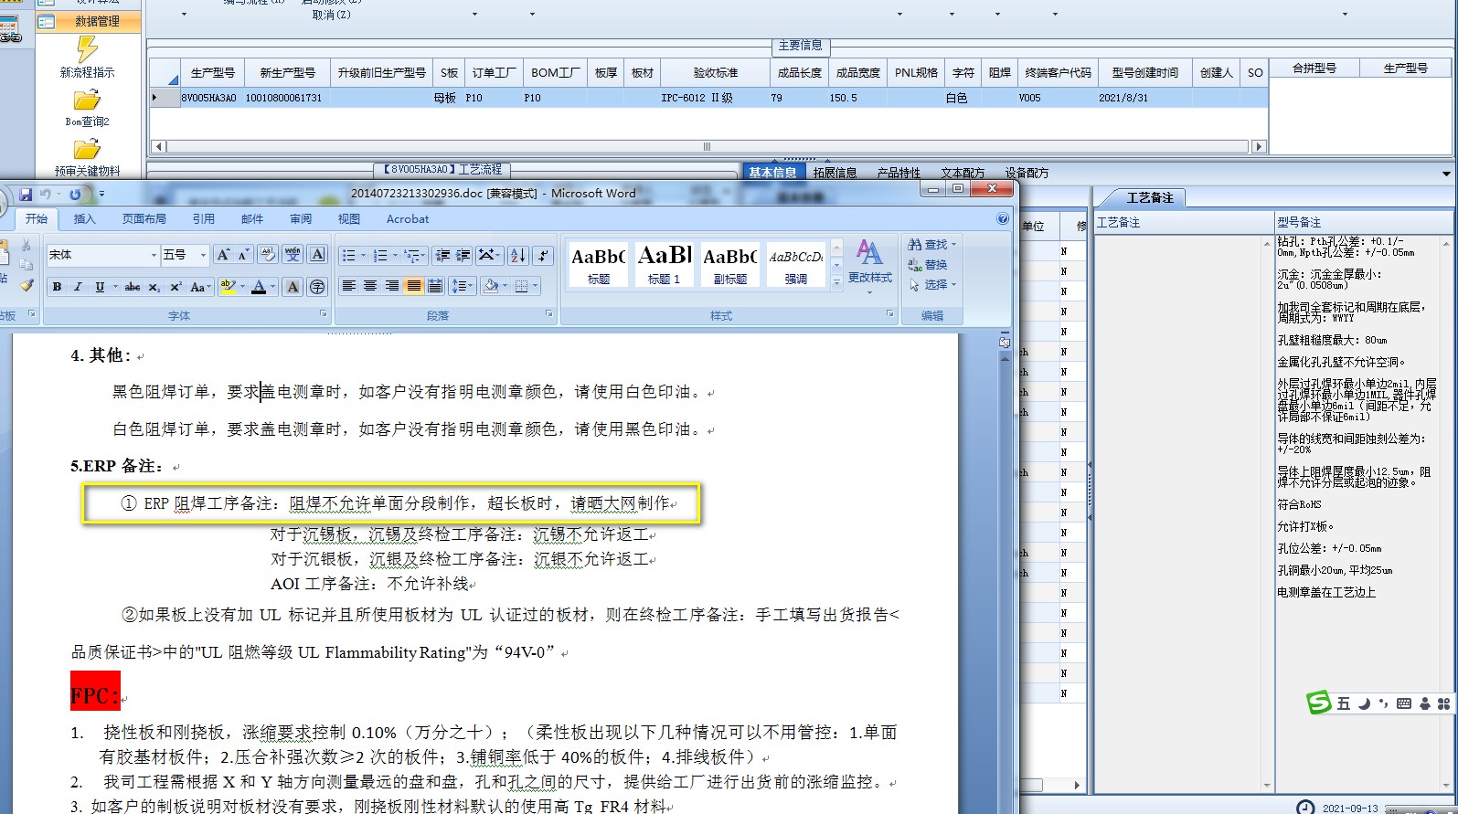
Task: Open line spacing dropdown
Action: (464, 286)
